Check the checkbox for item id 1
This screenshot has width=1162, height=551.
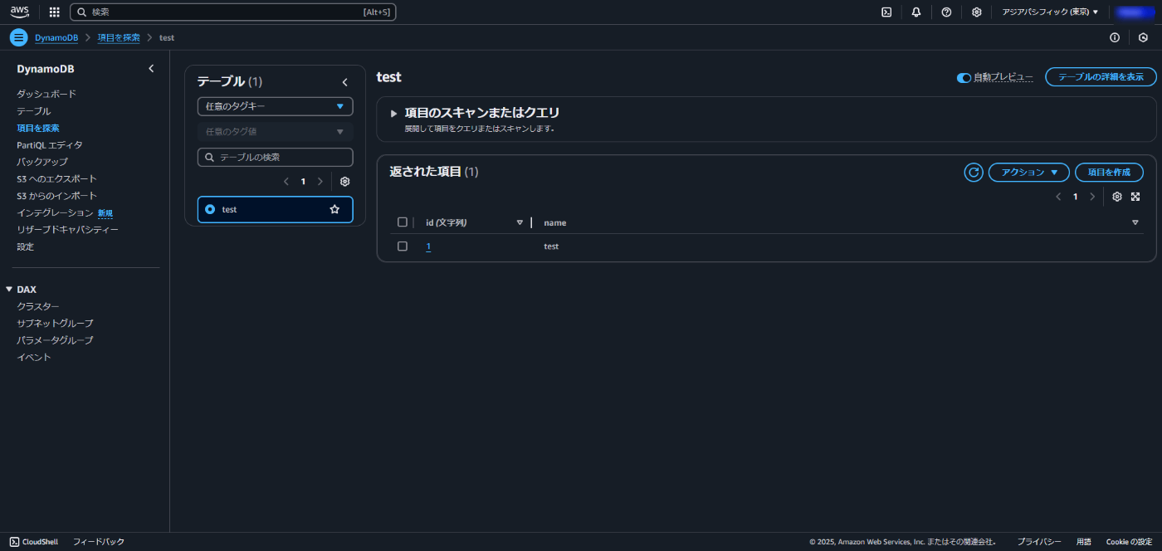pyautogui.click(x=403, y=246)
